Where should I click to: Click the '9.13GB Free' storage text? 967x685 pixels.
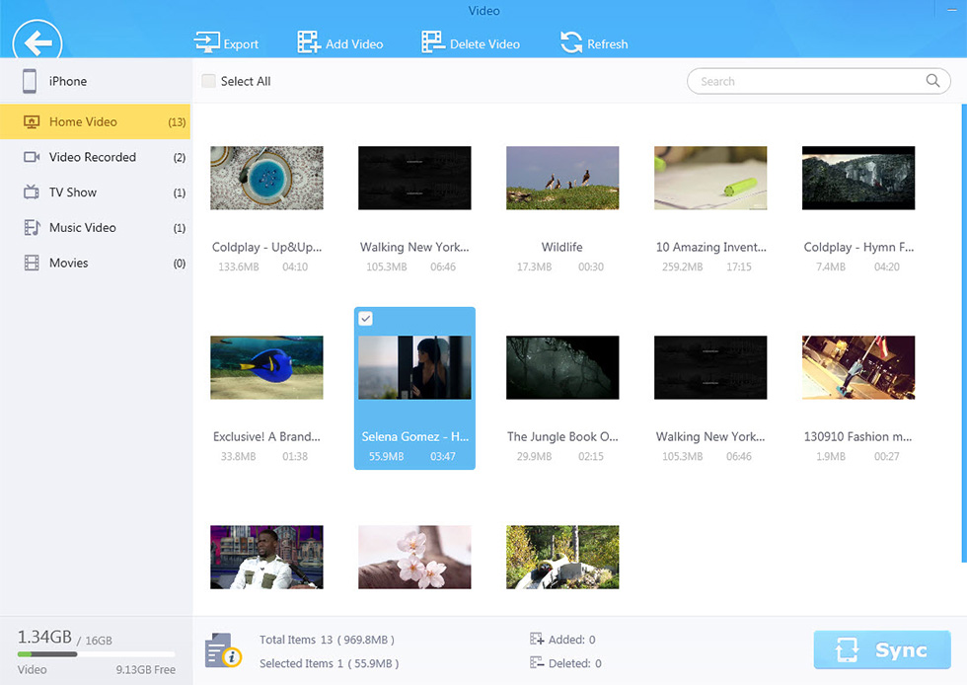point(146,669)
